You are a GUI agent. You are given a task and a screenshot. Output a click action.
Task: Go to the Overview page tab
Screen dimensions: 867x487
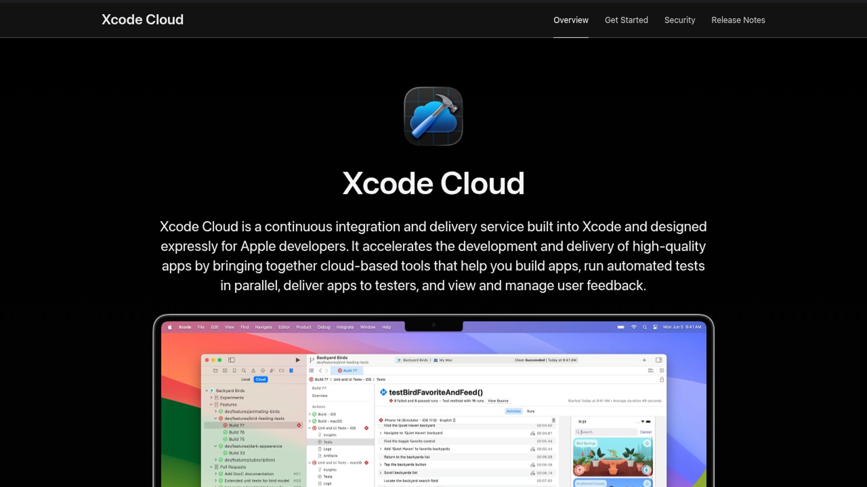(571, 20)
